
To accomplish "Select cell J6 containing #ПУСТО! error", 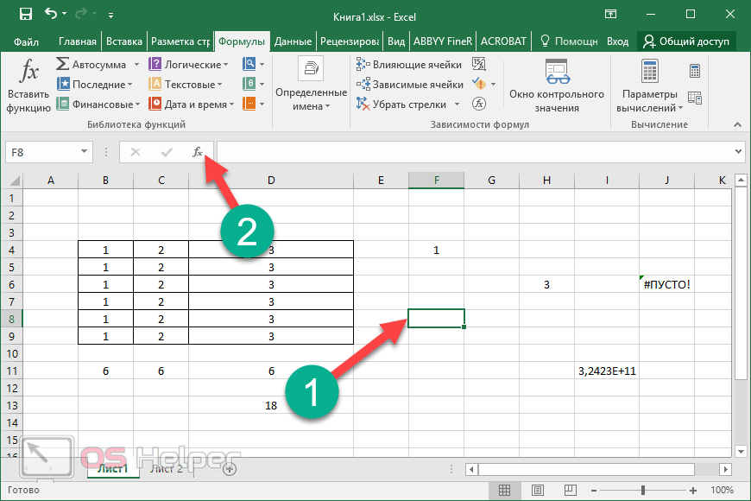I will point(666,284).
